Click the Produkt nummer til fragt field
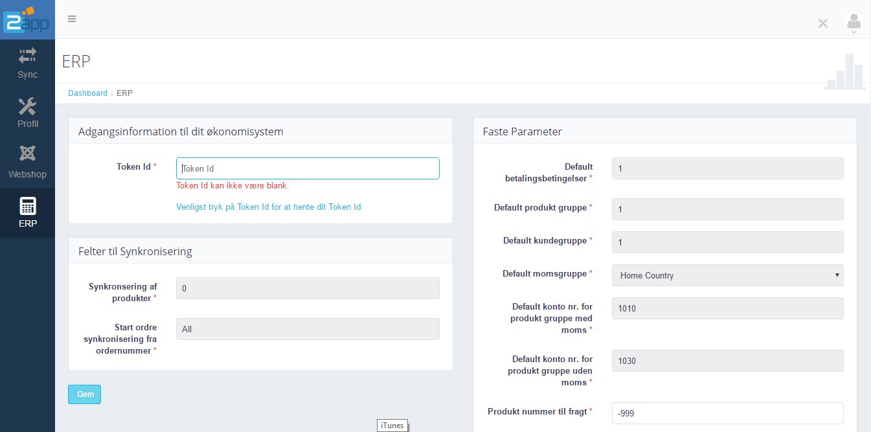 point(727,413)
